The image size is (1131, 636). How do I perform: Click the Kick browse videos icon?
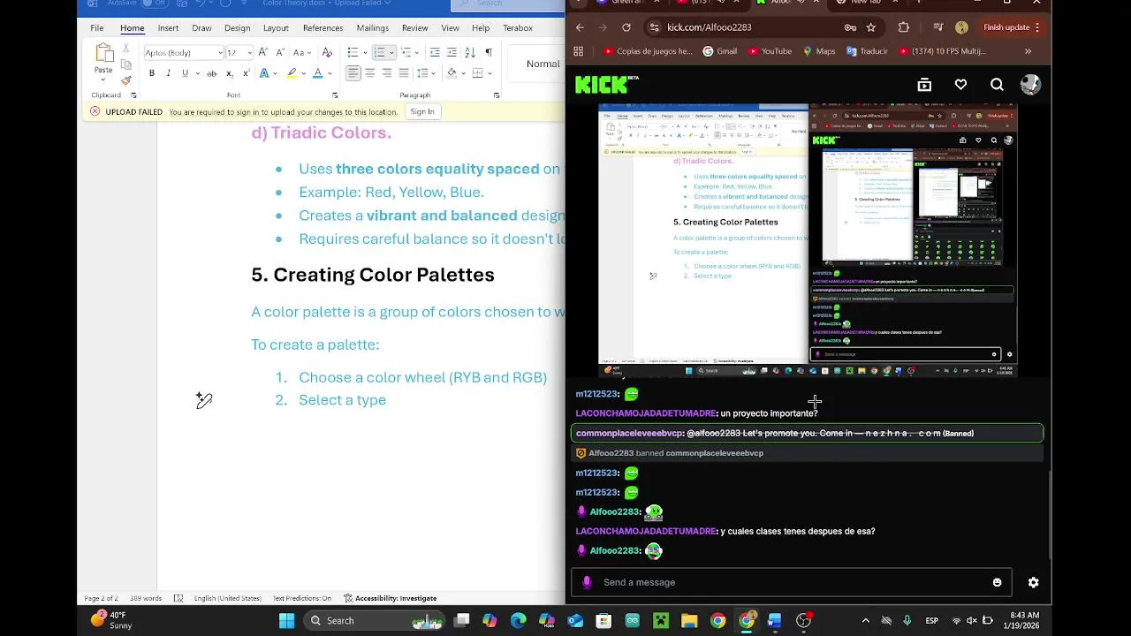coord(924,85)
